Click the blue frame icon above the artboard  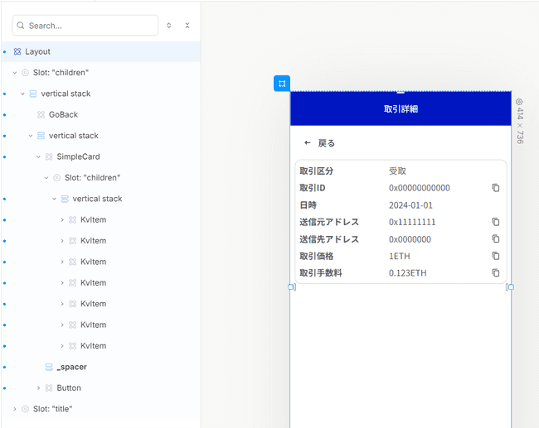(x=282, y=84)
